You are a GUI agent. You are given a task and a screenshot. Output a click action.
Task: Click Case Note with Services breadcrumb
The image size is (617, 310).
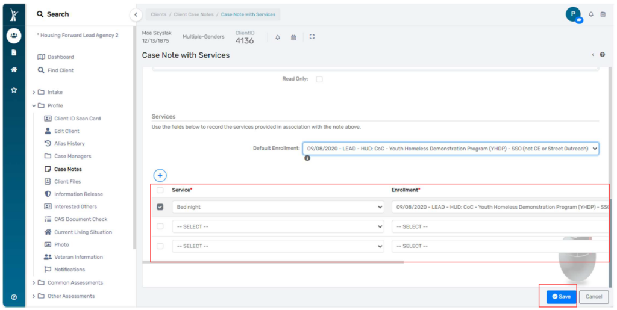pyautogui.click(x=248, y=14)
